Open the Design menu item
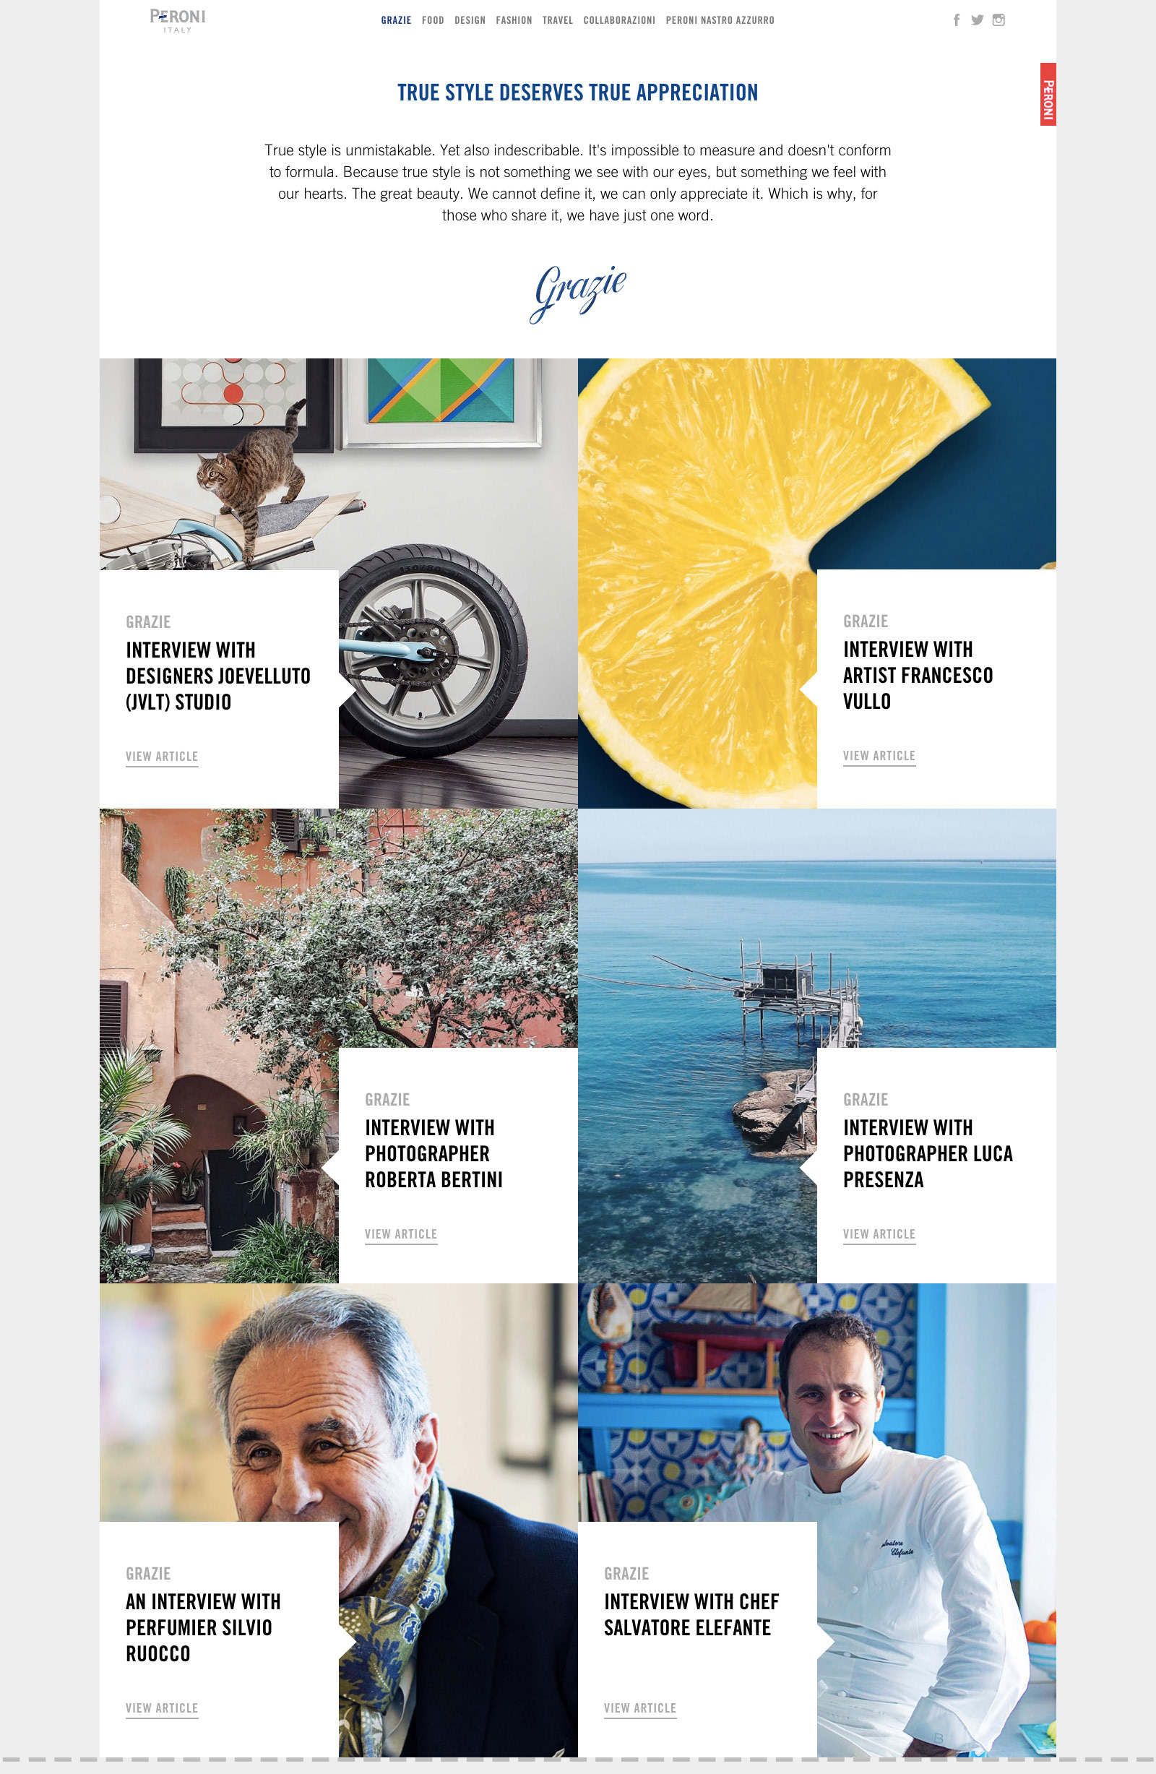The width and height of the screenshot is (1156, 1774). [470, 20]
